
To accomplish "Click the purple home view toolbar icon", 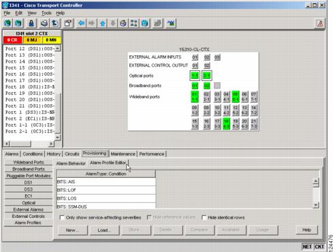I will click(x=123, y=23).
